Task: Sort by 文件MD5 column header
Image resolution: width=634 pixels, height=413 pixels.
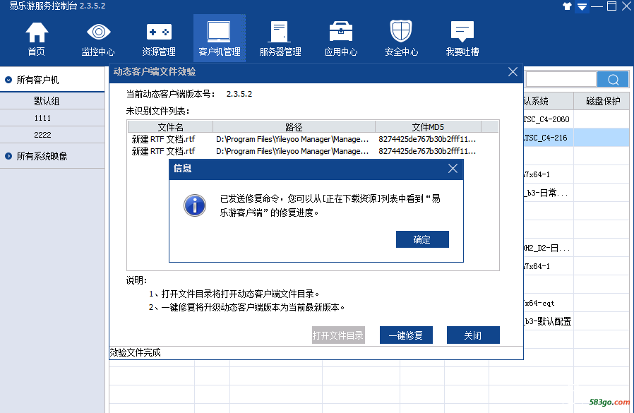Action: tap(428, 127)
